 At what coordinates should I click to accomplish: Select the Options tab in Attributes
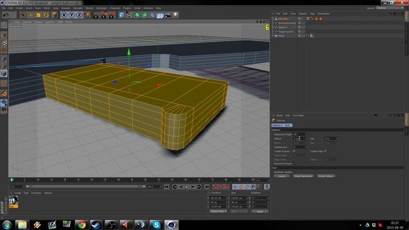pyautogui.click(x=277, y=125)
